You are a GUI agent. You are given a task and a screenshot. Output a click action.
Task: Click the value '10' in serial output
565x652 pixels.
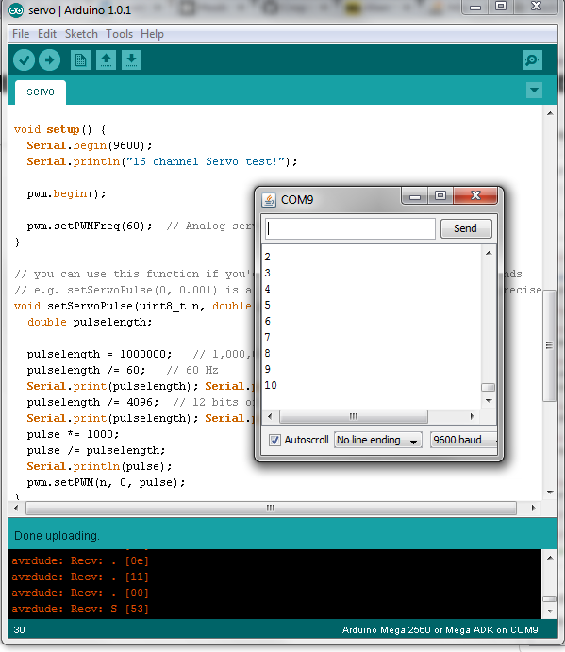point(271,386)
